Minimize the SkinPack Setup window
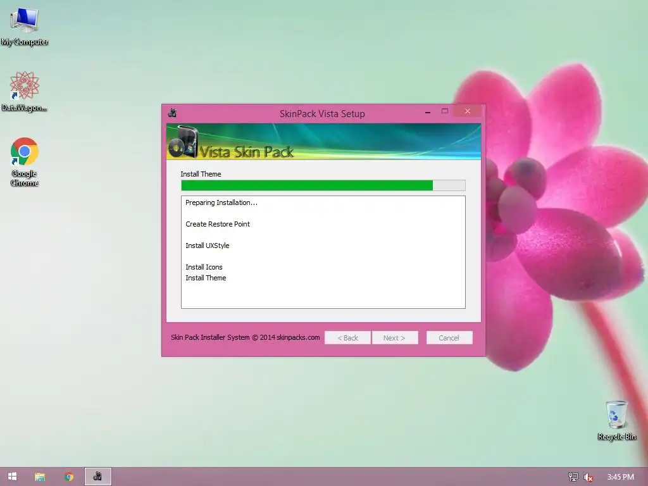Screen dimensions: 648x486 click(x=428, y=111)
